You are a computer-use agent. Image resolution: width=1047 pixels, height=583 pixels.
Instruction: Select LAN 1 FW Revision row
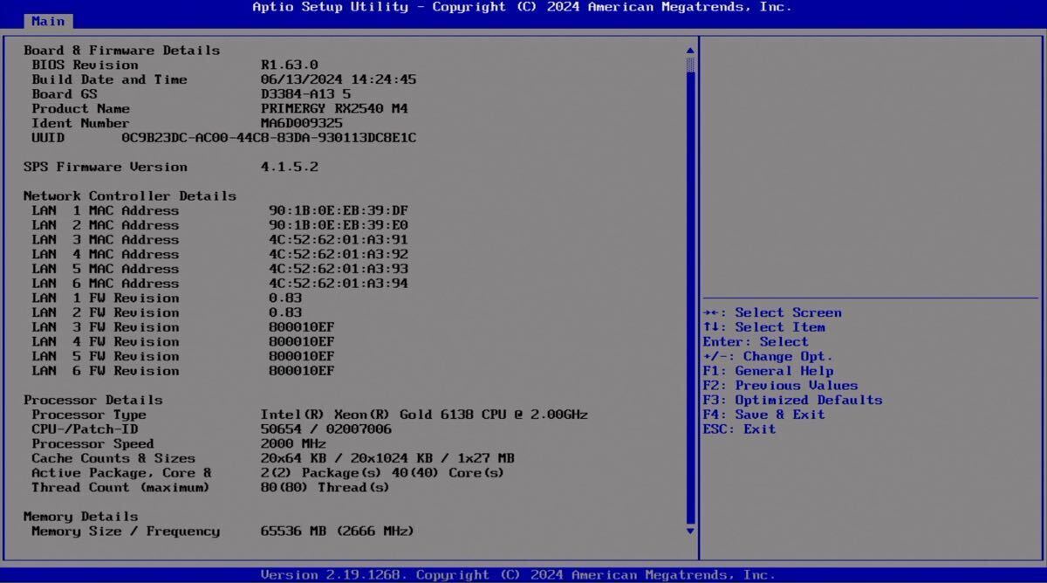168,298
